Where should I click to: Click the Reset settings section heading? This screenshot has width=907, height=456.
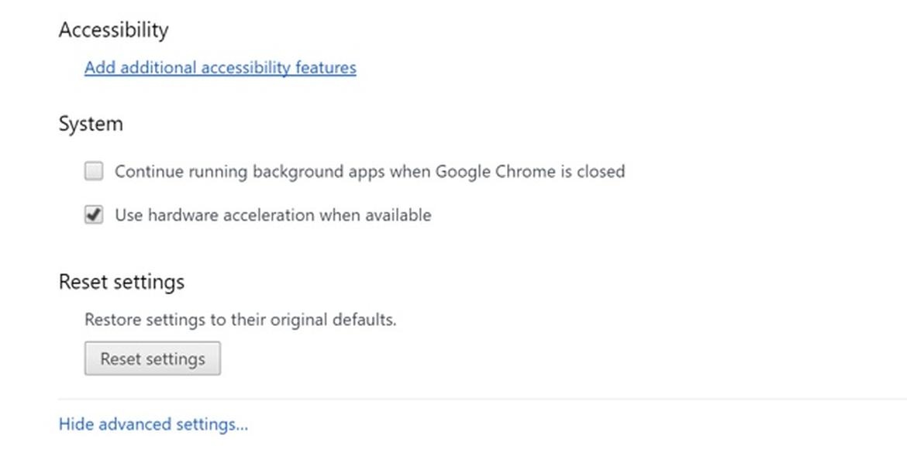point(122,281)
